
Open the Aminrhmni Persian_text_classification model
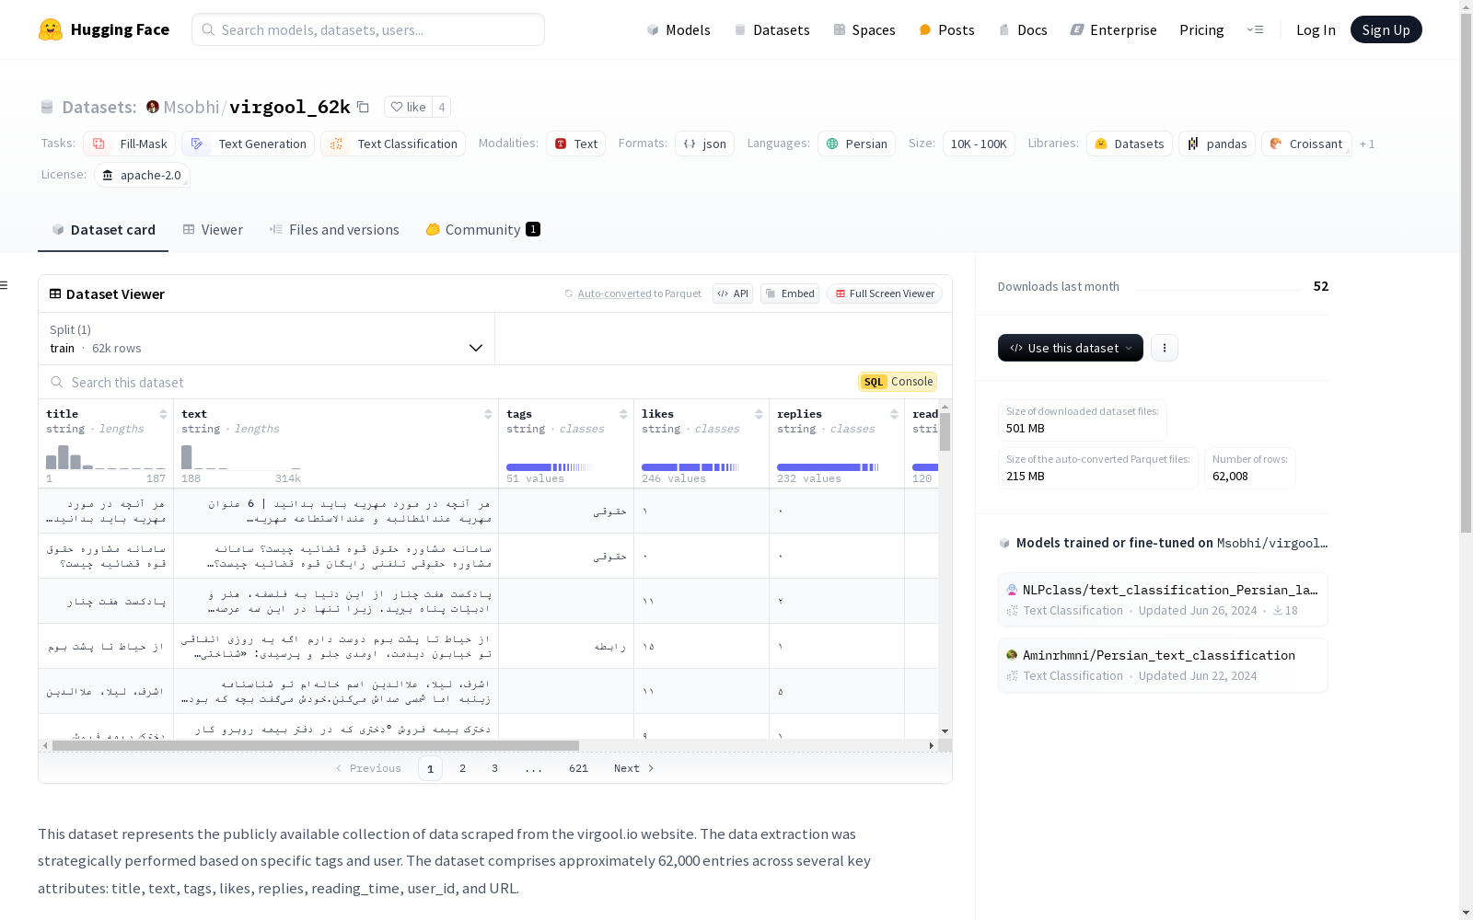click(1163, 665)
